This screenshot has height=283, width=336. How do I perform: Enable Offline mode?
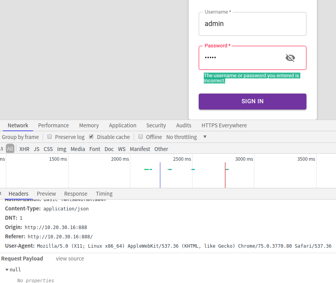click(x=140, y=137)
